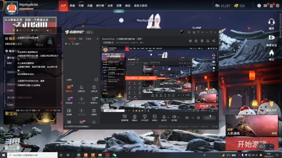The width and height of the screenshot is (282, 158).
Task: Open the 兵器 weapons tab
Action: click(90, 6)
